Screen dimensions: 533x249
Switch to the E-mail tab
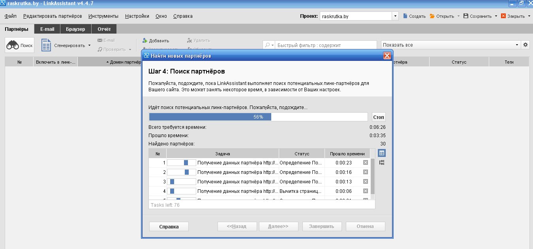[47, 29]
